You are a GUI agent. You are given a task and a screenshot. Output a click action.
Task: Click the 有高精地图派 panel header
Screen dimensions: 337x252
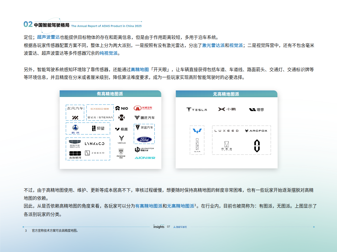click(x=110, y=94)
